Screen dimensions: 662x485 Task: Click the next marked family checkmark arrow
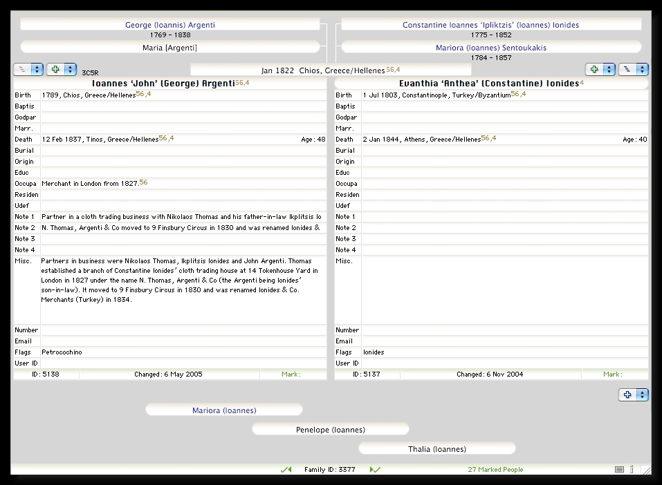(x=375, y=470)
